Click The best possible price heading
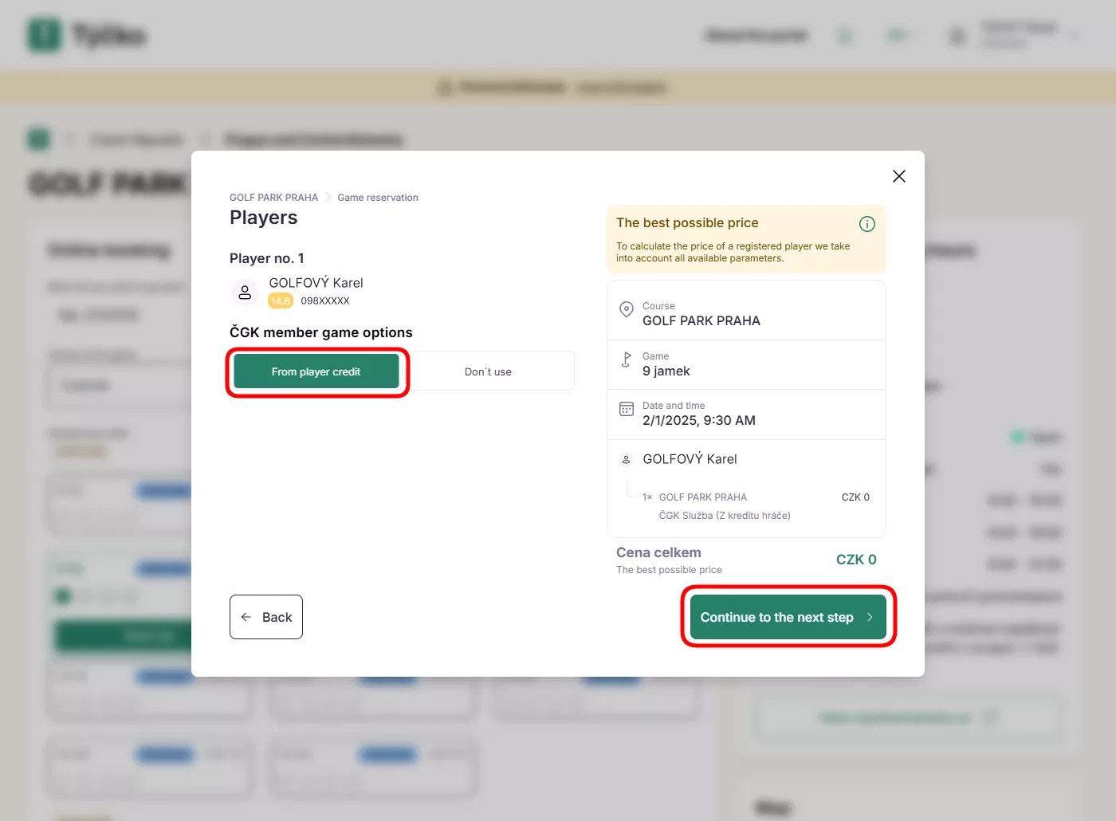 [687, 223]
